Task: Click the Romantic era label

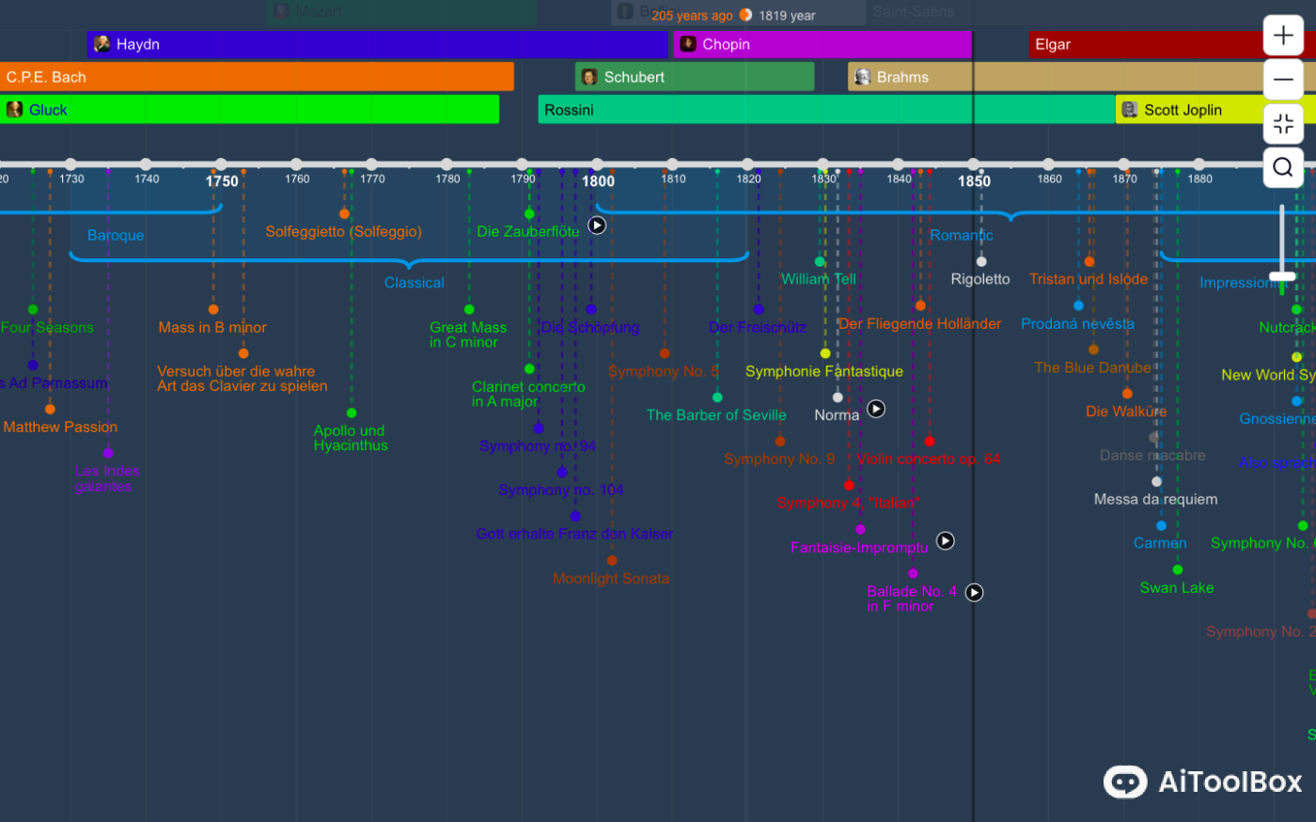Action: (x=961, y=235)
